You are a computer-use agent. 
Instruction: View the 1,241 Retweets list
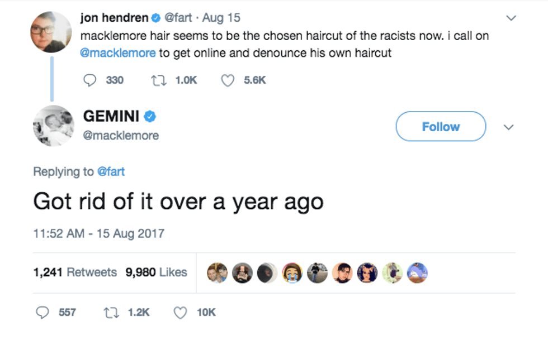click(75, 272)
